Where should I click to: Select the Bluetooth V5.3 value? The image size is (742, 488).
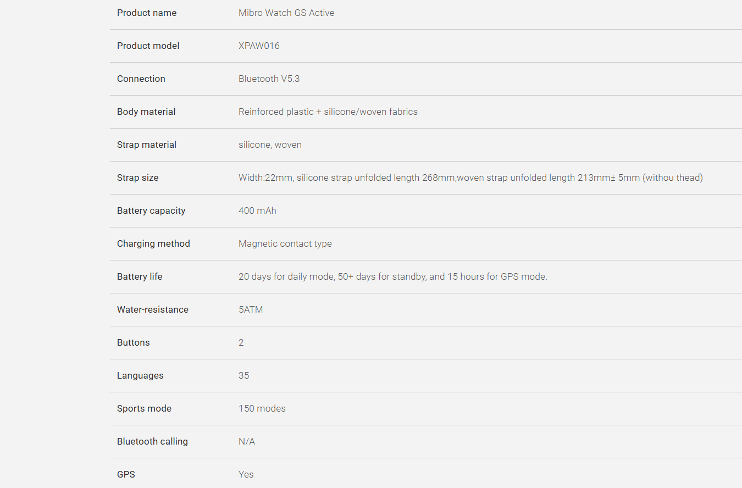(269, 79)
